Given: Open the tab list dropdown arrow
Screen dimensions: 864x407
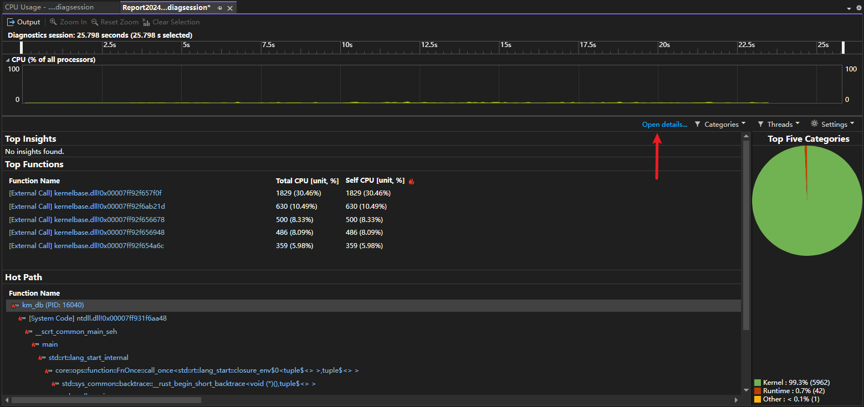Looking at the screenshot, I should (x=849, y=8).
